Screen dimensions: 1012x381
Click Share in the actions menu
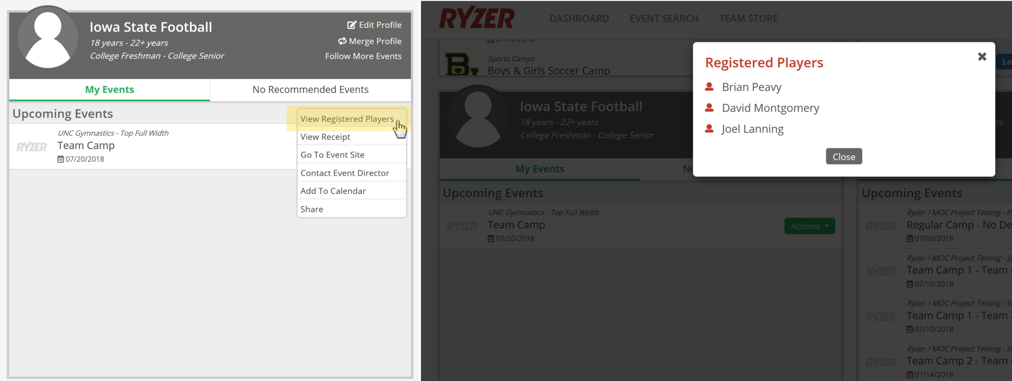pyautogui.click(x=312, y=209)
